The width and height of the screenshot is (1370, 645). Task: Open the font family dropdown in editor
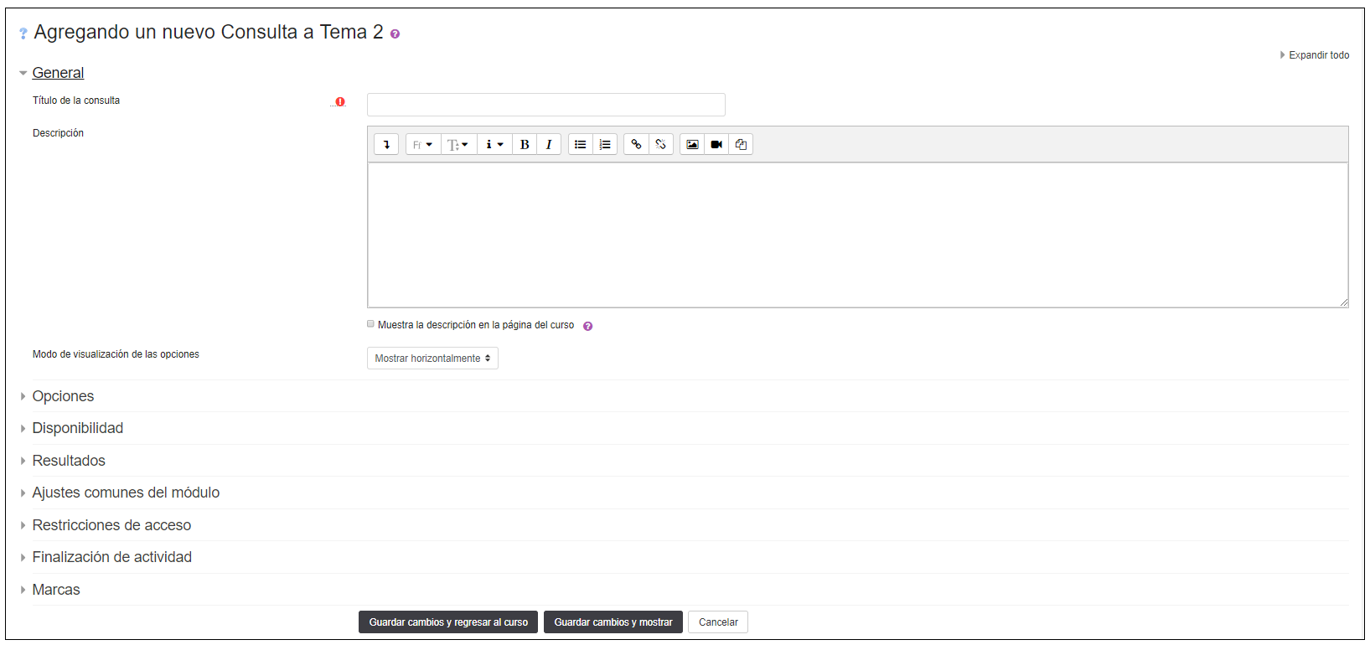coord(423,145)
